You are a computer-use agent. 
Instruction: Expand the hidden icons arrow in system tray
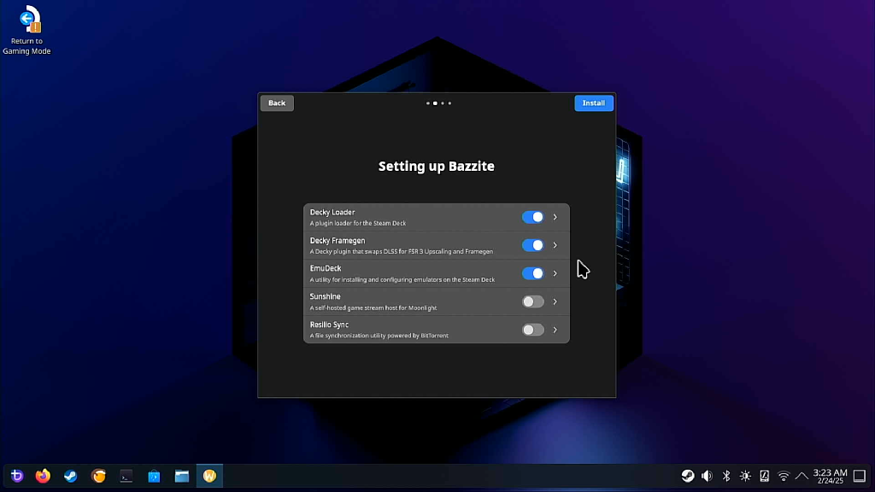coord(802,476)
